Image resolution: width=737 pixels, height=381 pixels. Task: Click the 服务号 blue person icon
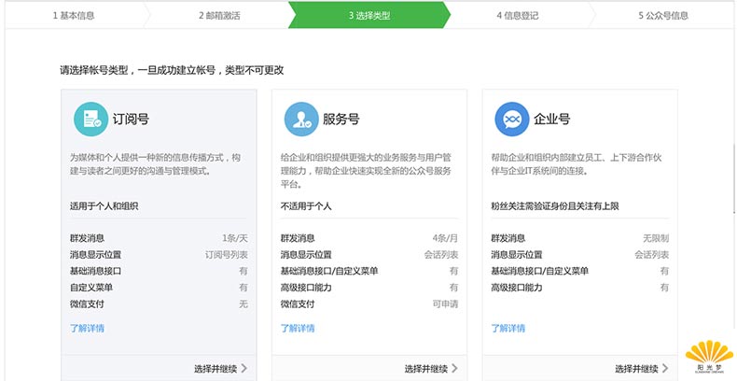[x=301, y=119]
